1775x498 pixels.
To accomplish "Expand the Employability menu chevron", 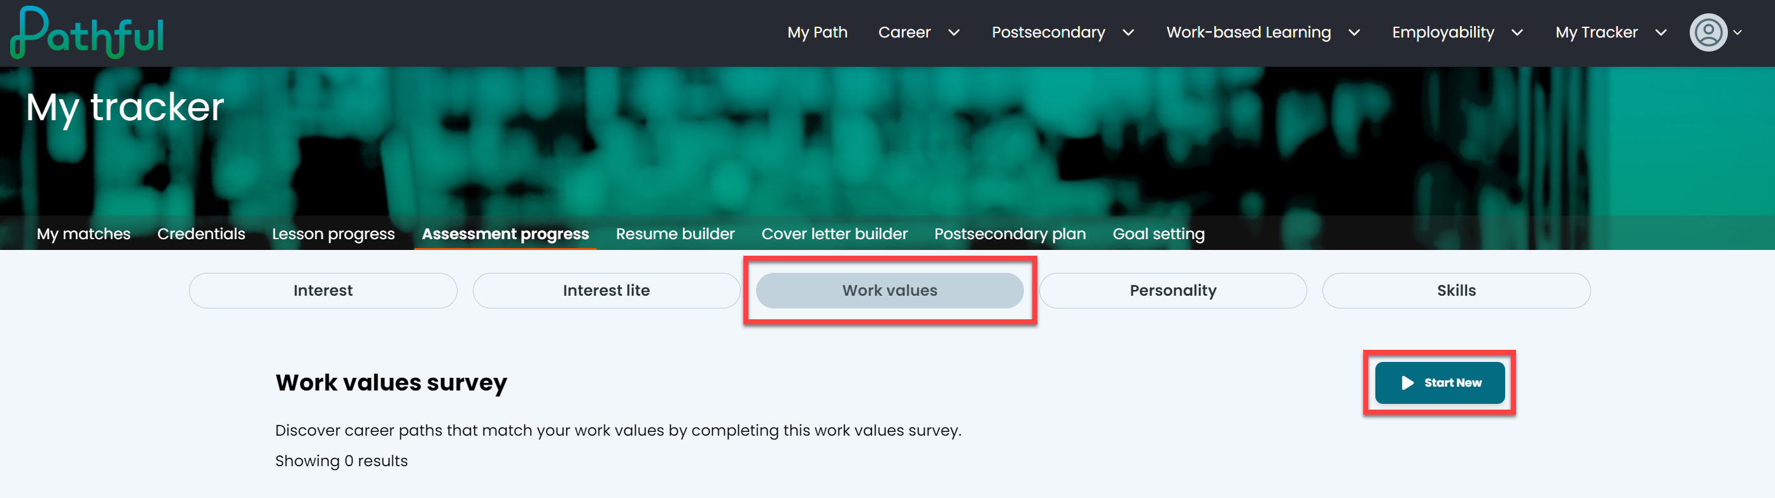I will click(1517, 32).
